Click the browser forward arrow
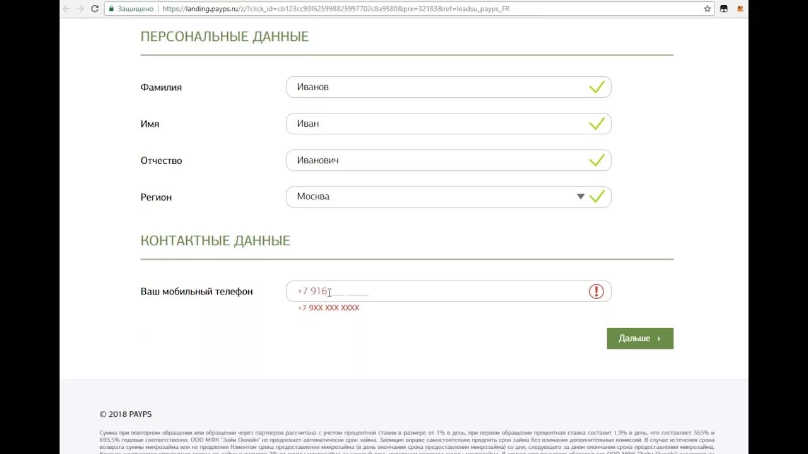The height and width of the screenshot is (454, 808). tap(81, 9)
